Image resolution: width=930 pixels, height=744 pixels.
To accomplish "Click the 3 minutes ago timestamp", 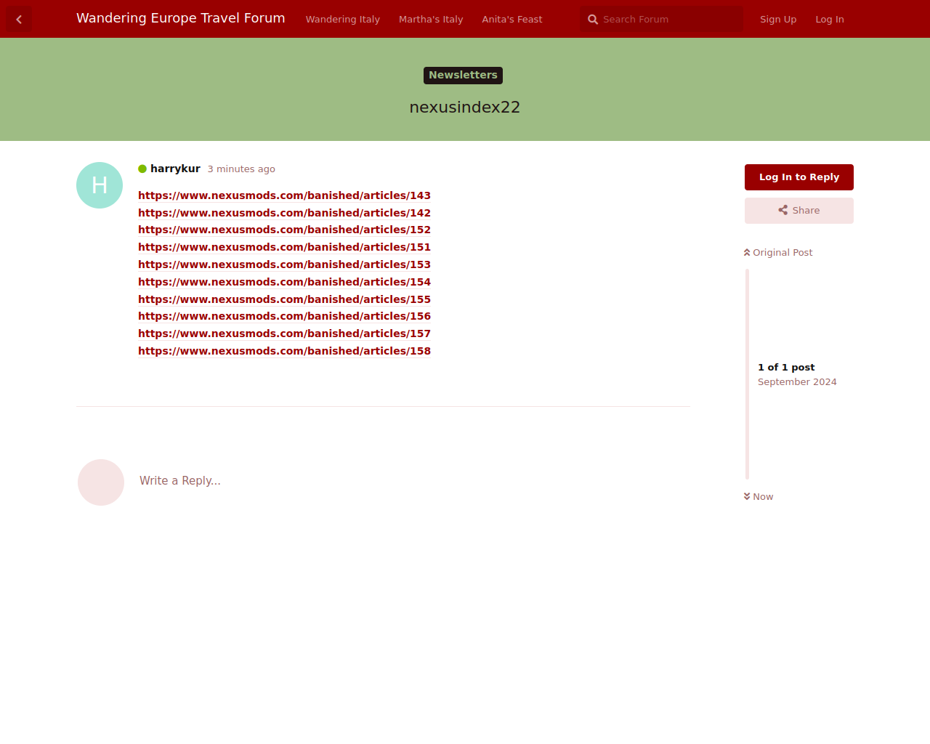I will point(241,169).
